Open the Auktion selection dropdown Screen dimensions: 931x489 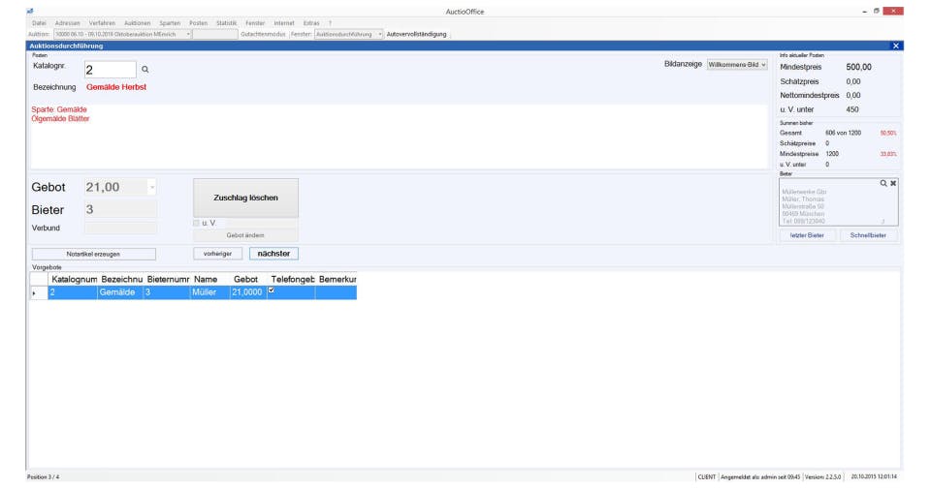[x=188, y=35]
